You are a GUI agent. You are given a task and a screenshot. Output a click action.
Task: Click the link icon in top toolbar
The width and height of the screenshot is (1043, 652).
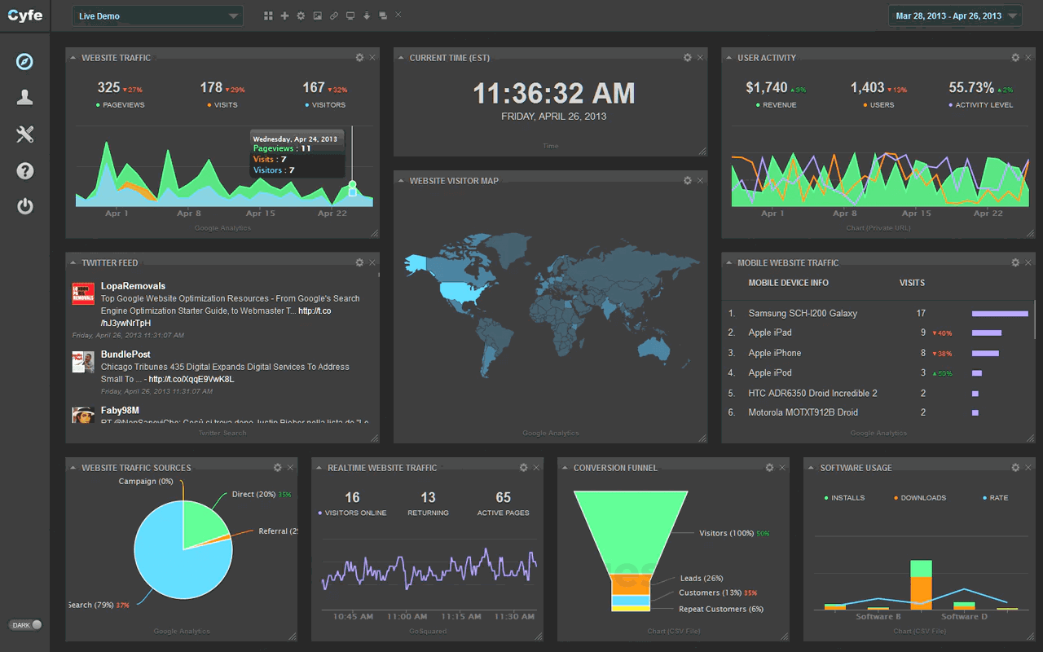point(334,15)
